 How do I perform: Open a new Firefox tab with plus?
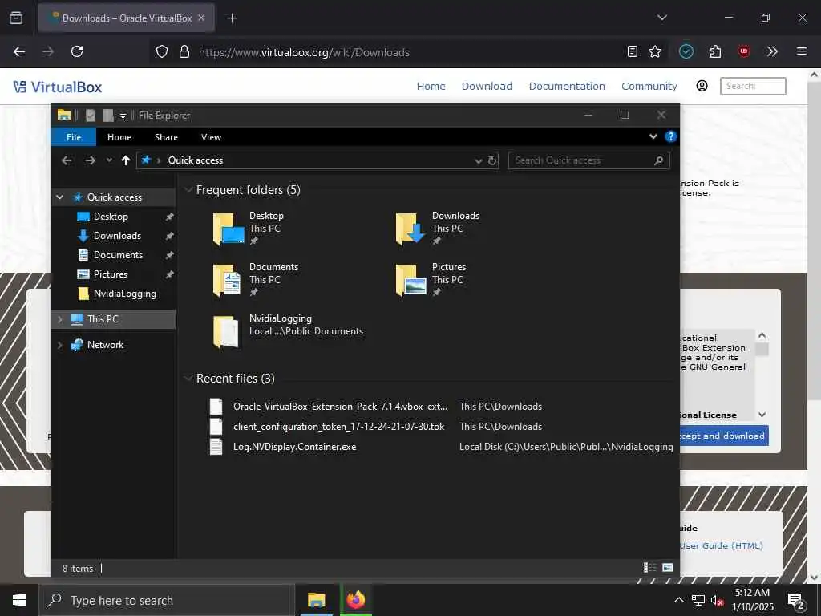coord(232,18)
